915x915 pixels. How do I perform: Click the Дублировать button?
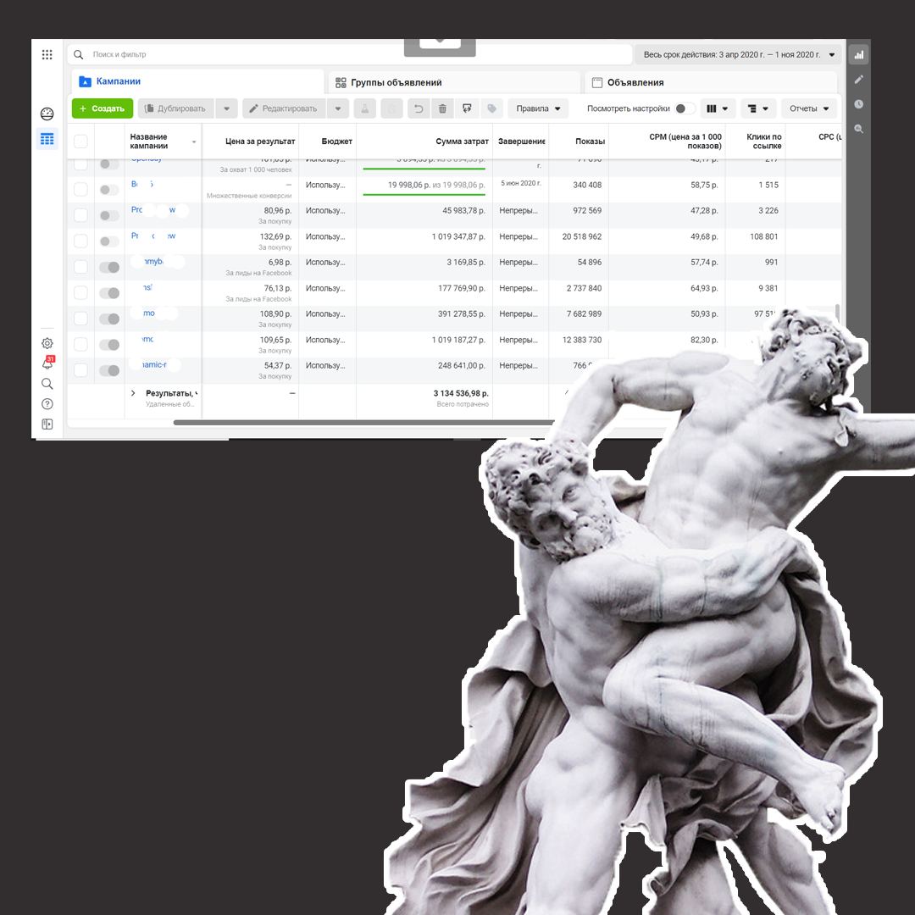pyautogui.click(x=175, y=108)
